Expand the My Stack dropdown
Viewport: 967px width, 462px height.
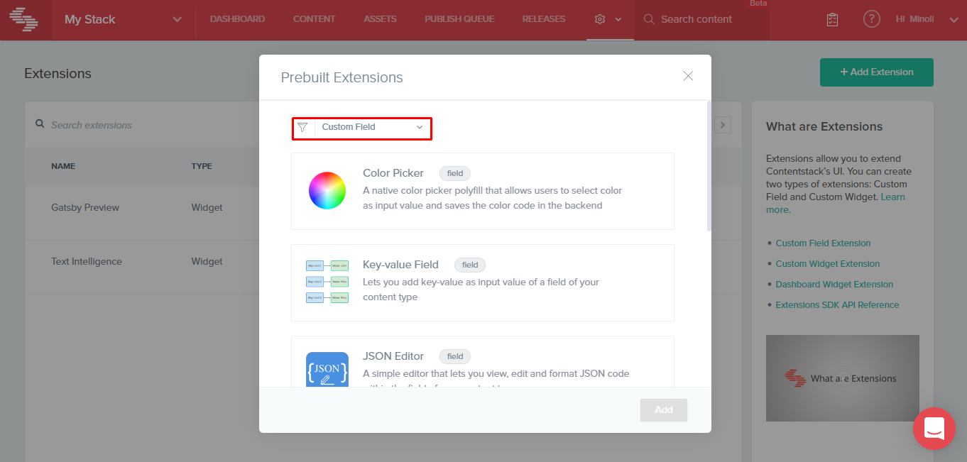[x=177, y=20]
